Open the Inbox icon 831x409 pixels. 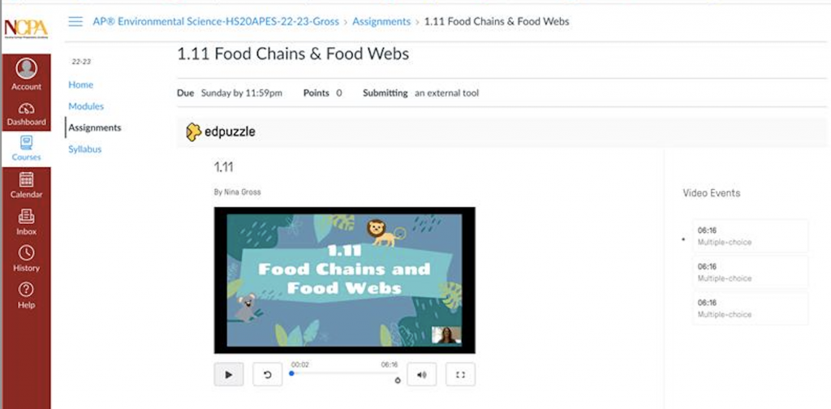27,216
